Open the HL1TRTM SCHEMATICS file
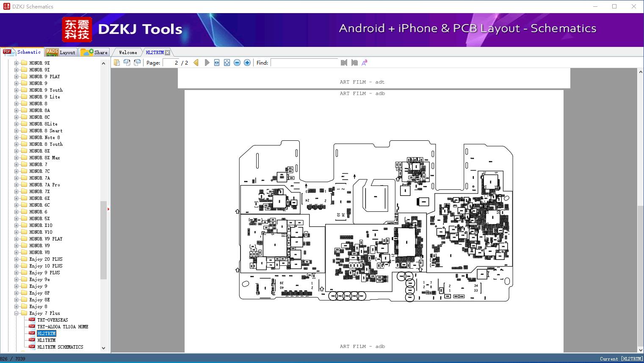644x363 pixels. (x=60, y=347)
